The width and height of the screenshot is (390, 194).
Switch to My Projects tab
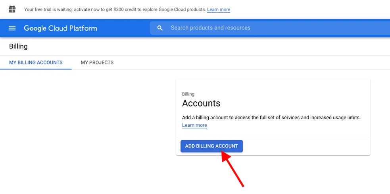pyautogui.click(x=97, y=62)
